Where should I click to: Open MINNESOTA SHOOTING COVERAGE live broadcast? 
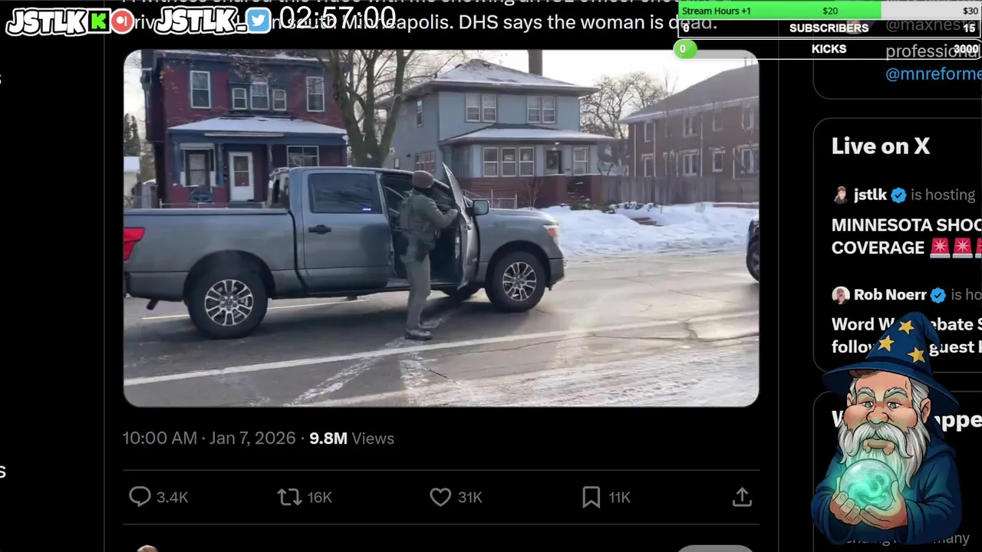pyautogui.click(x=906, y=236)
